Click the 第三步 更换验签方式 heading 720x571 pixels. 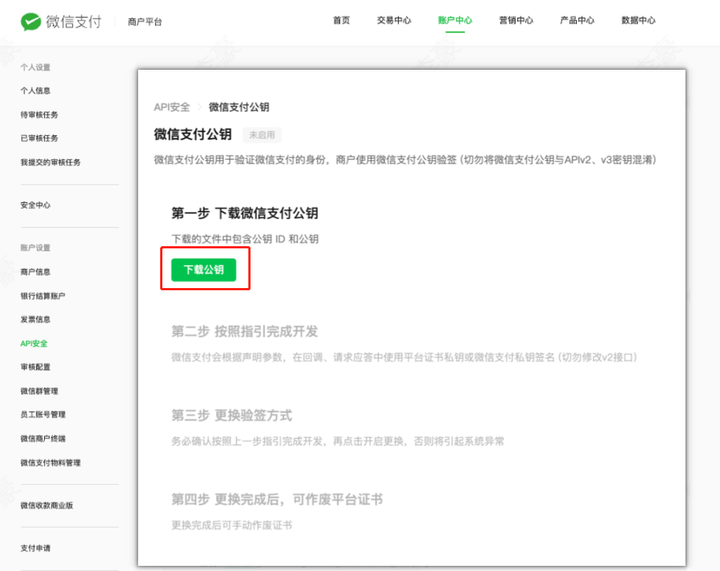(231, 415)
